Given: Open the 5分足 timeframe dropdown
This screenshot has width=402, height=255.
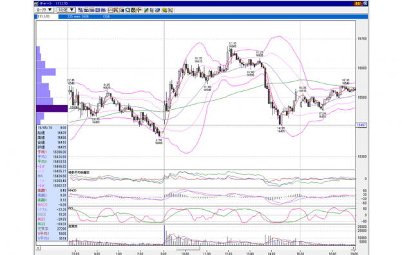Looking at the screenshot, I should coord(66,10).
